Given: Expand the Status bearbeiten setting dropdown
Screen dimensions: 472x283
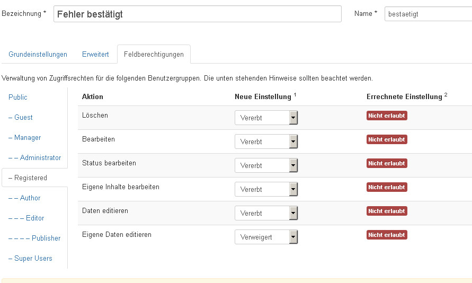Looking at the screenshot, I should pos(266,165).
